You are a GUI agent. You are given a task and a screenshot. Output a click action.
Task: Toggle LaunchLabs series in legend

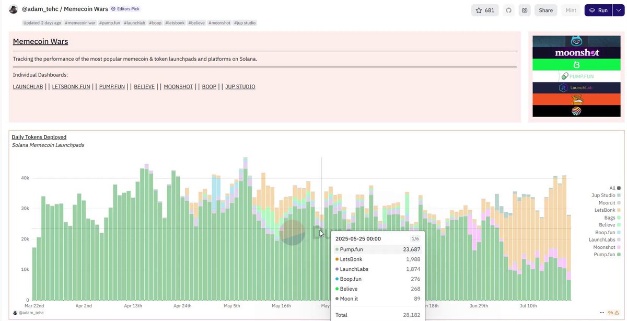click(605, 239)
